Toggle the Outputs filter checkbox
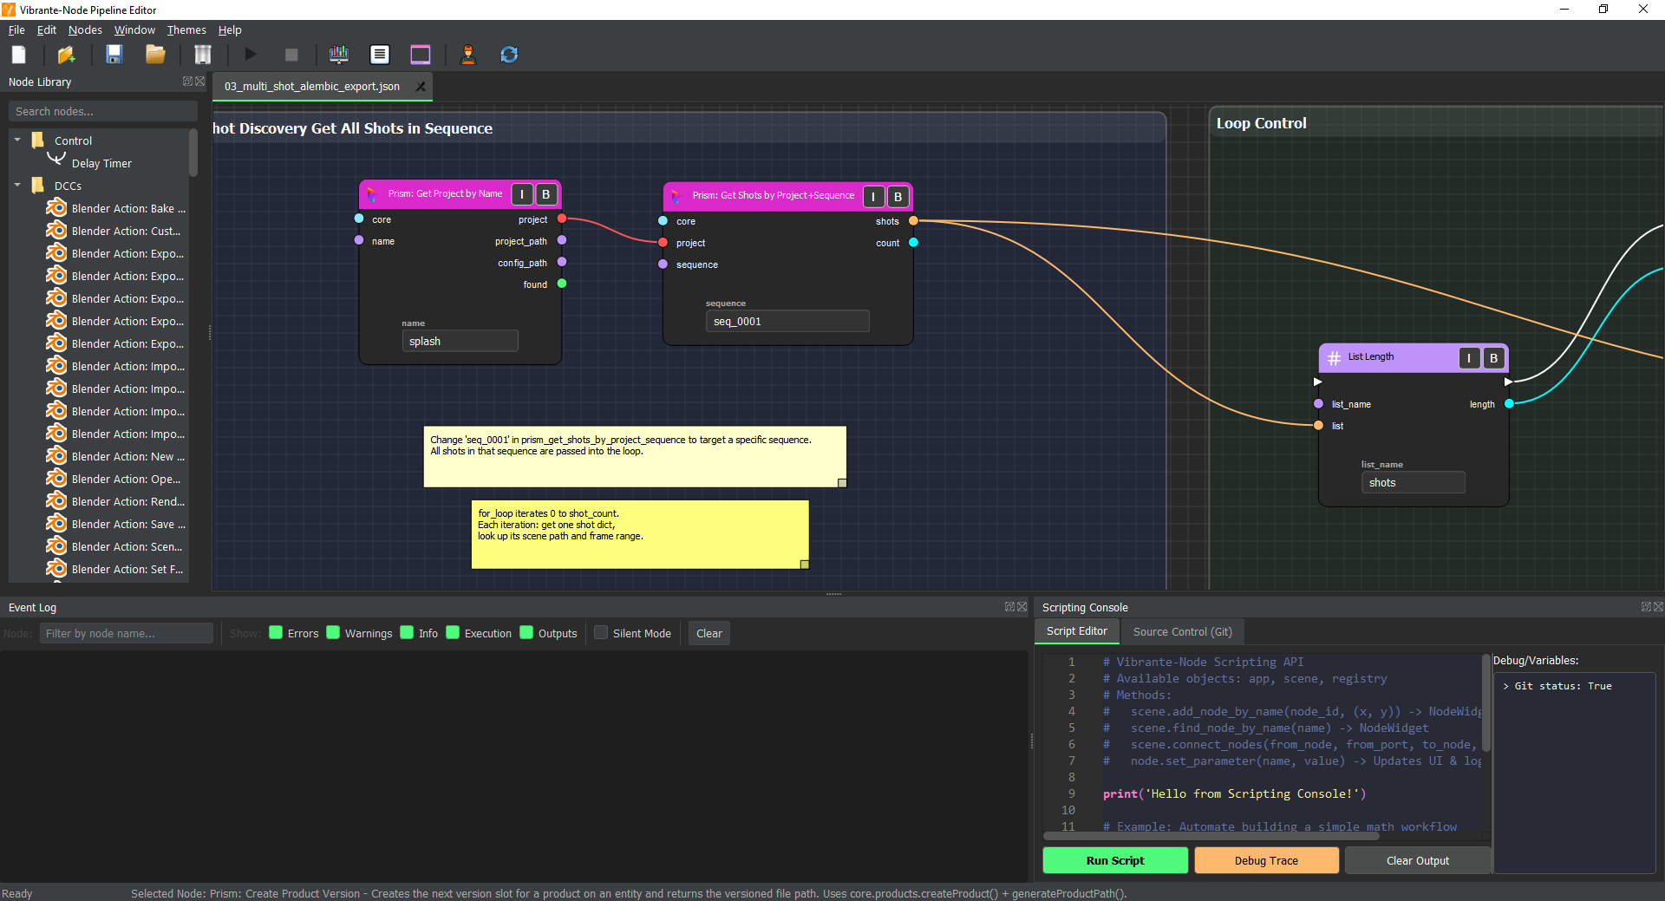Image resolution: width=1665 pixels, height=901 pixels. coord(526,632)
